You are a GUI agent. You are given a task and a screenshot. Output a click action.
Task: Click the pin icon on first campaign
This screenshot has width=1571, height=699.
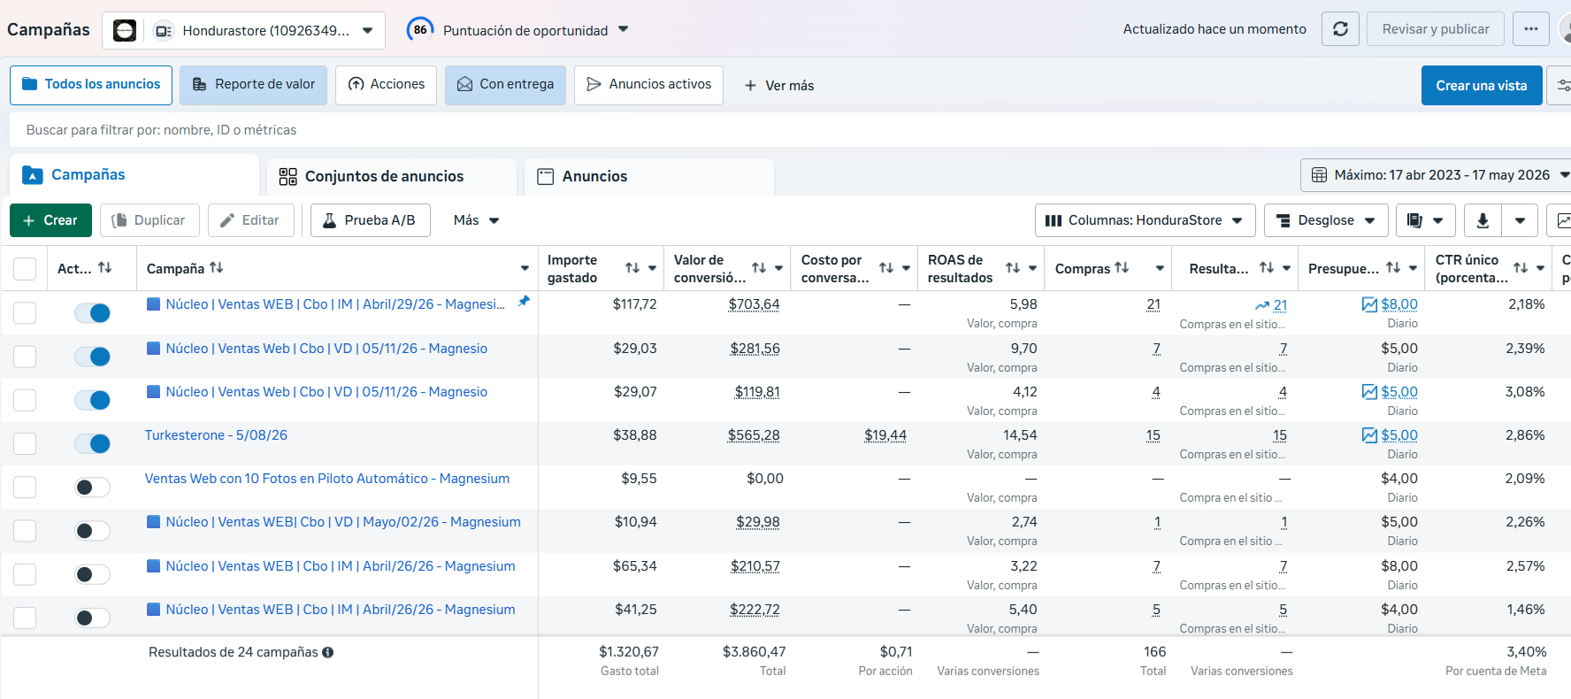[x=524, y=302]
